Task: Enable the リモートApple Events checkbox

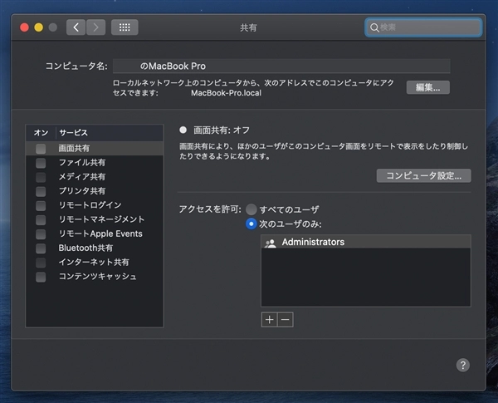Action: (41, 234)
